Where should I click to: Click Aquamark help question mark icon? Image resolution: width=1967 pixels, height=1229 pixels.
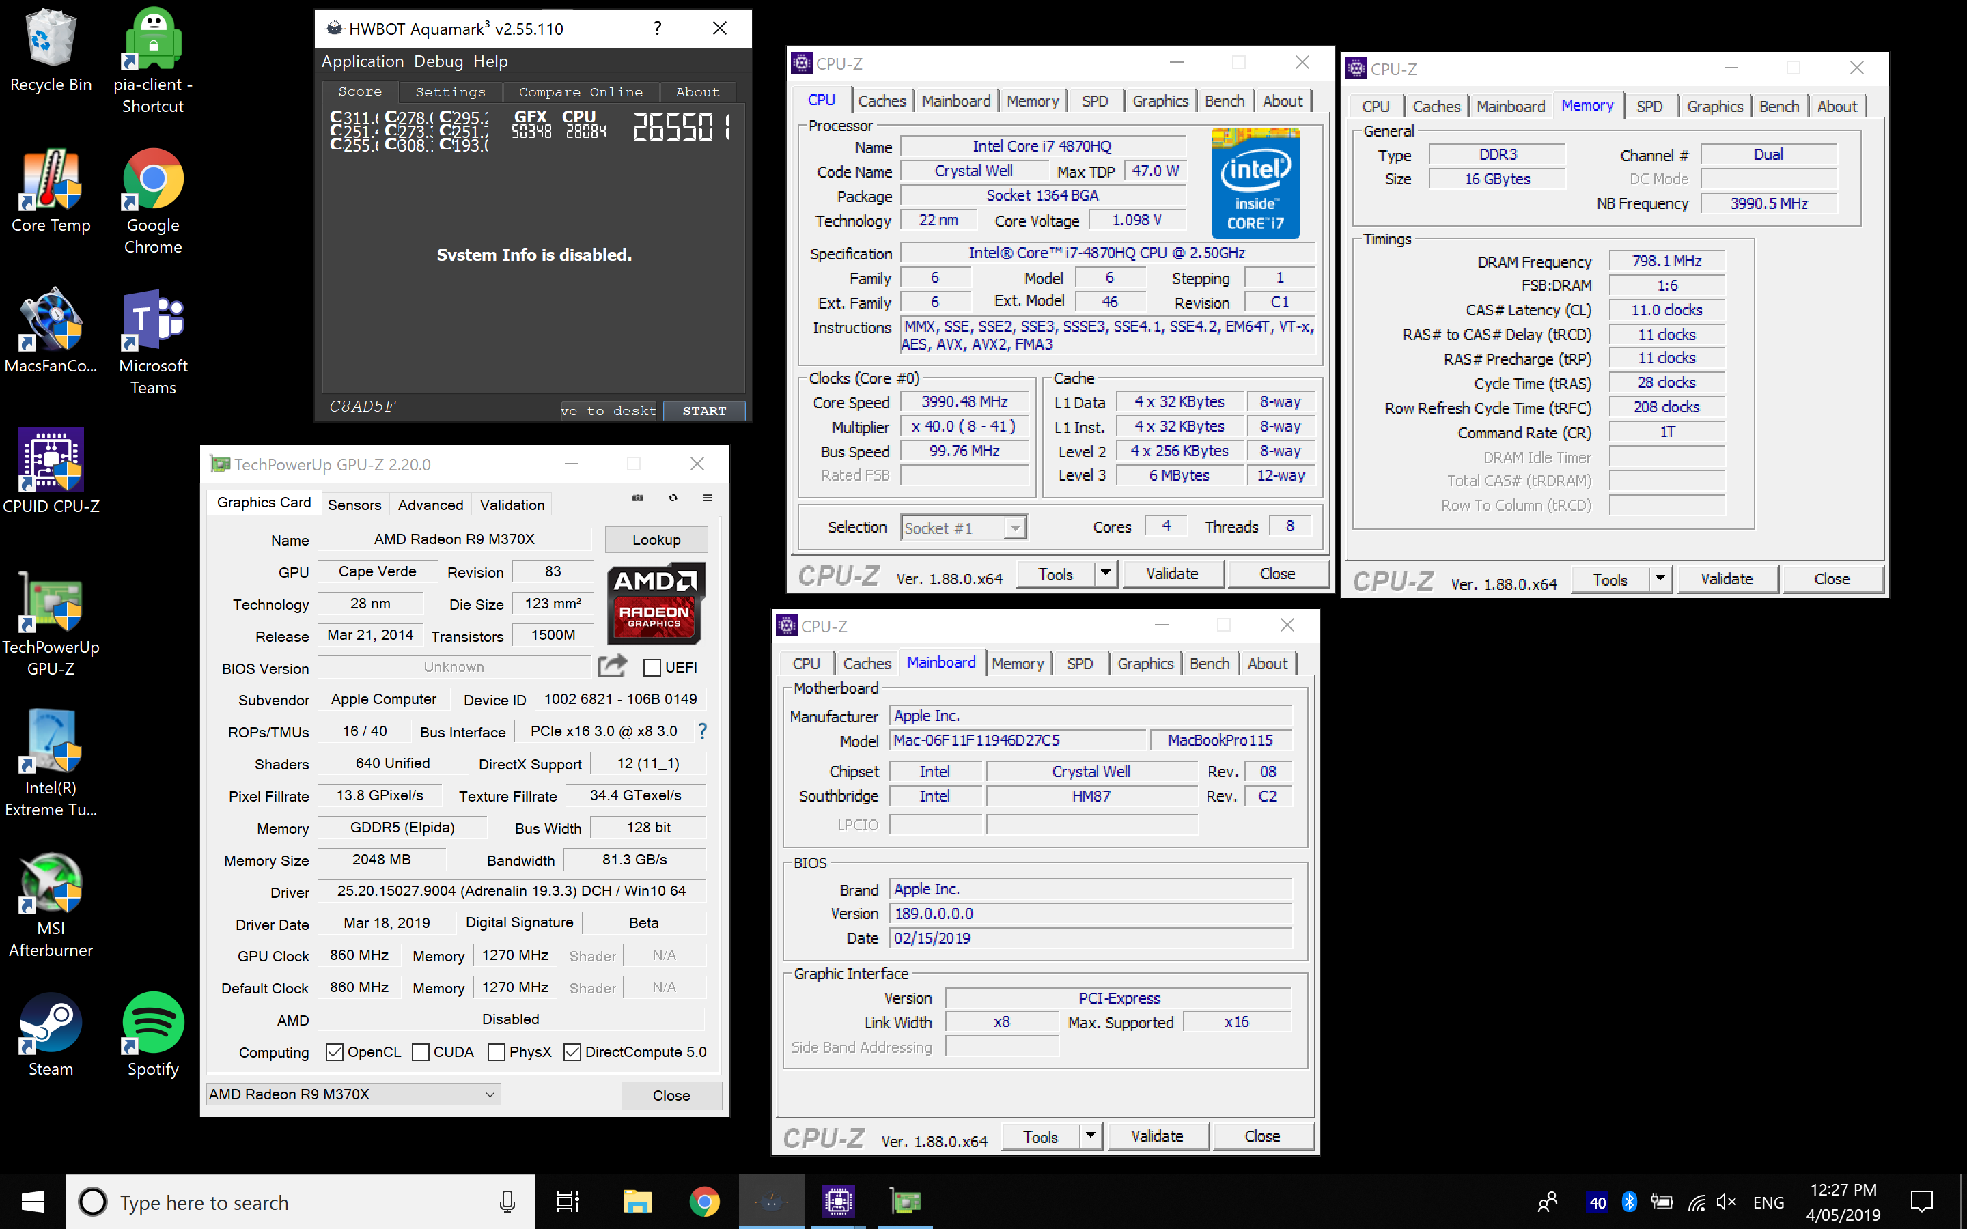point(658,29)
